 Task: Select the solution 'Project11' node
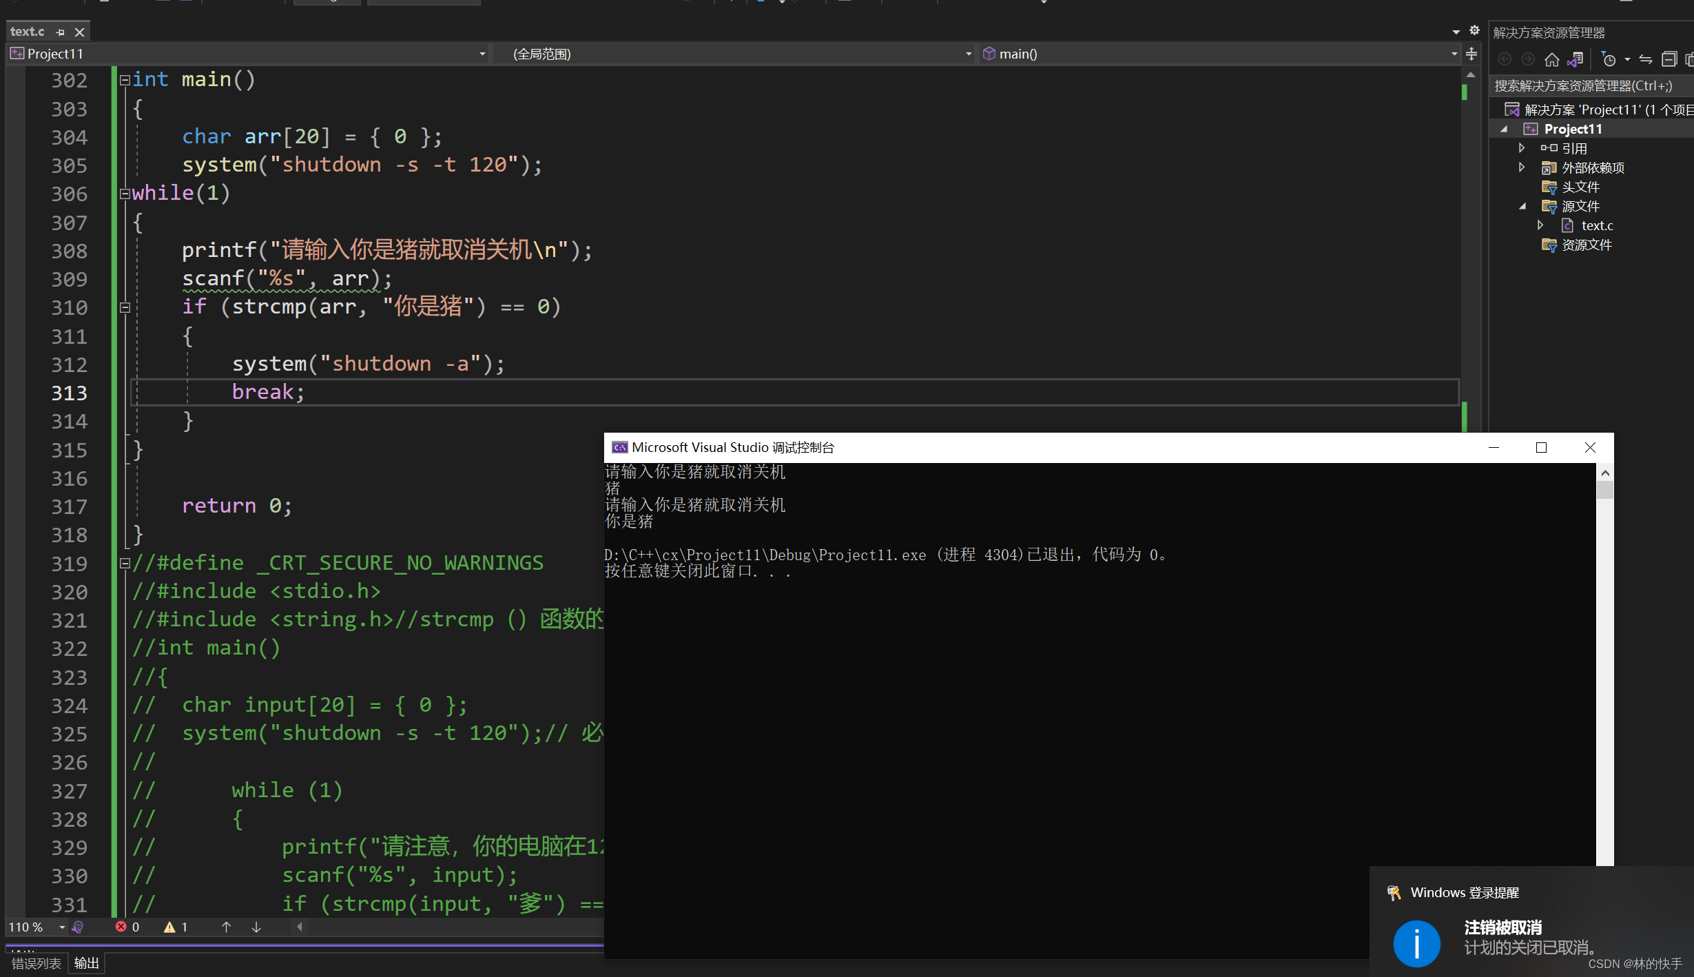pos(1598,110)
